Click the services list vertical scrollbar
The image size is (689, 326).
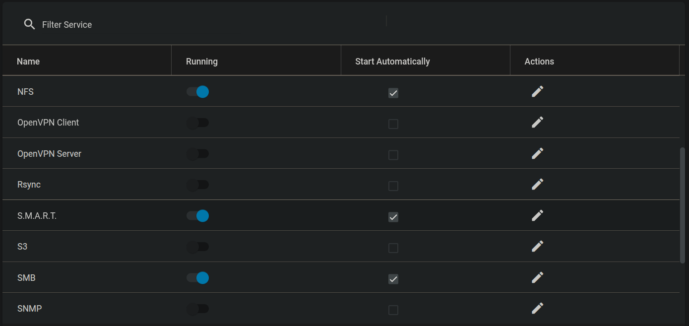pyautogui.click(x=682, y=204)
